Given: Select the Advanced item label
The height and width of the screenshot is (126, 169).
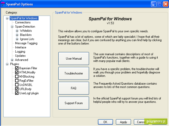Looking at the screenshot, I should coord(21,60).
